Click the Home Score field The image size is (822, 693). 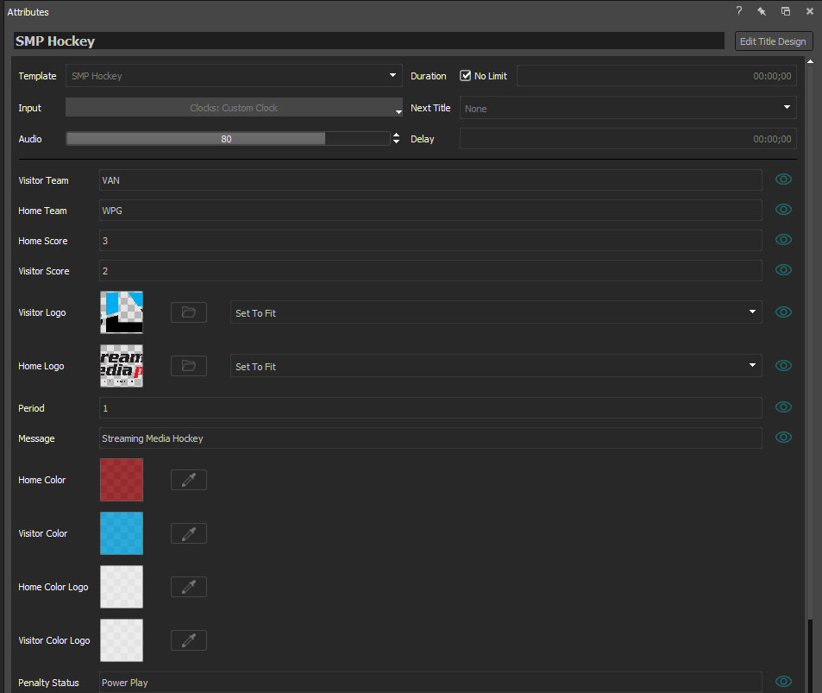point(430,240)
